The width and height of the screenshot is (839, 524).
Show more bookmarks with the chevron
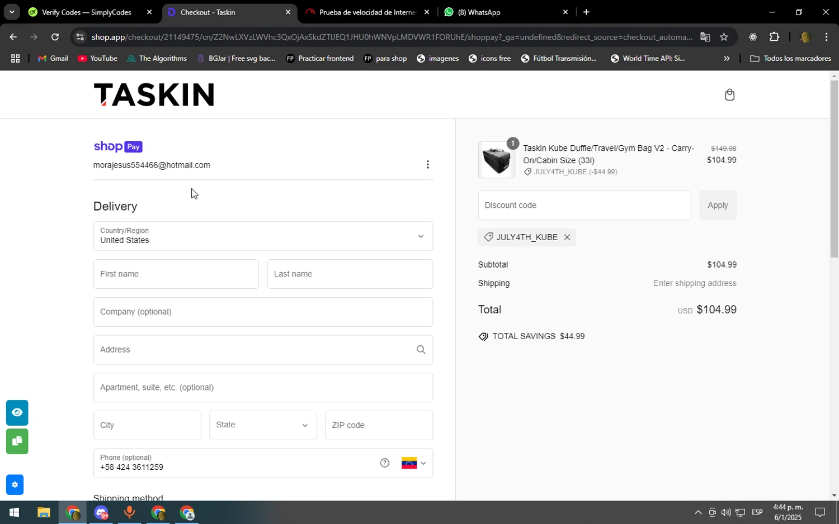point(727,59)
